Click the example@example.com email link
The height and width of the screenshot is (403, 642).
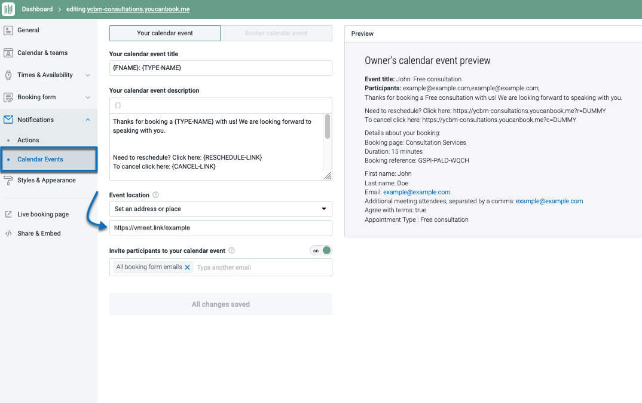(417, 192)
